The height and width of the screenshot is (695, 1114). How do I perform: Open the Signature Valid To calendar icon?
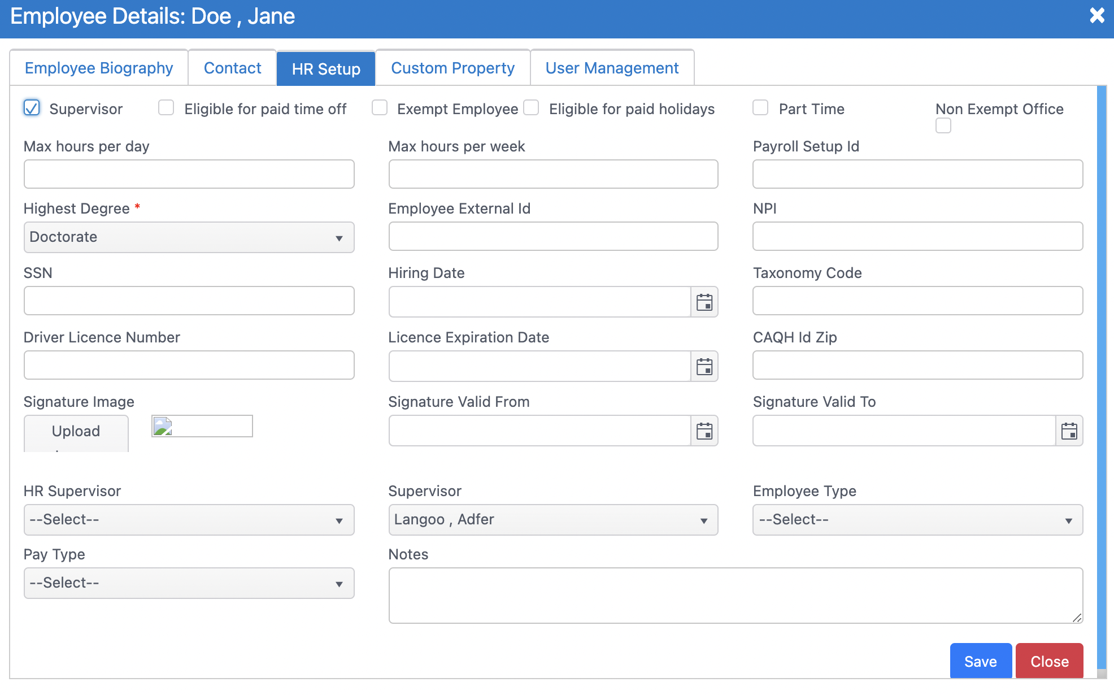1069,431
